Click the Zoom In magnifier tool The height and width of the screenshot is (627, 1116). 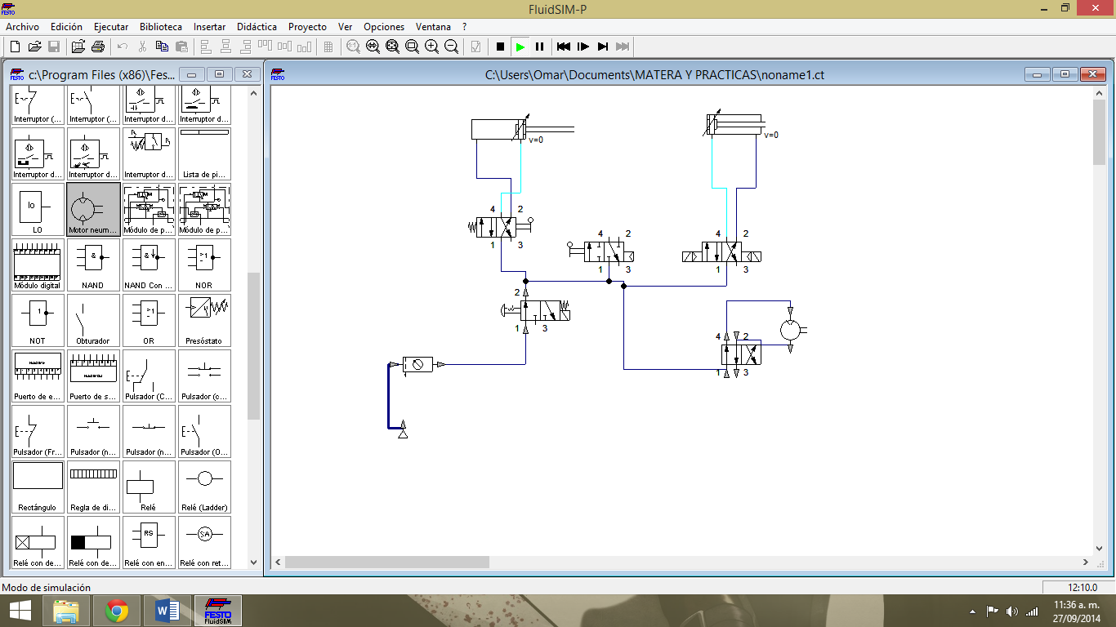pyautogui.click(x=431, y=47)
